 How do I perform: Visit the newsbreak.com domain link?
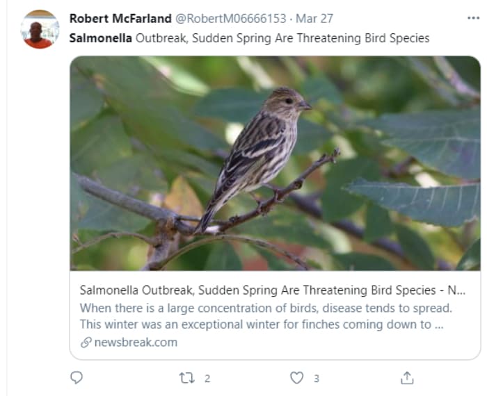coord(136,342)
